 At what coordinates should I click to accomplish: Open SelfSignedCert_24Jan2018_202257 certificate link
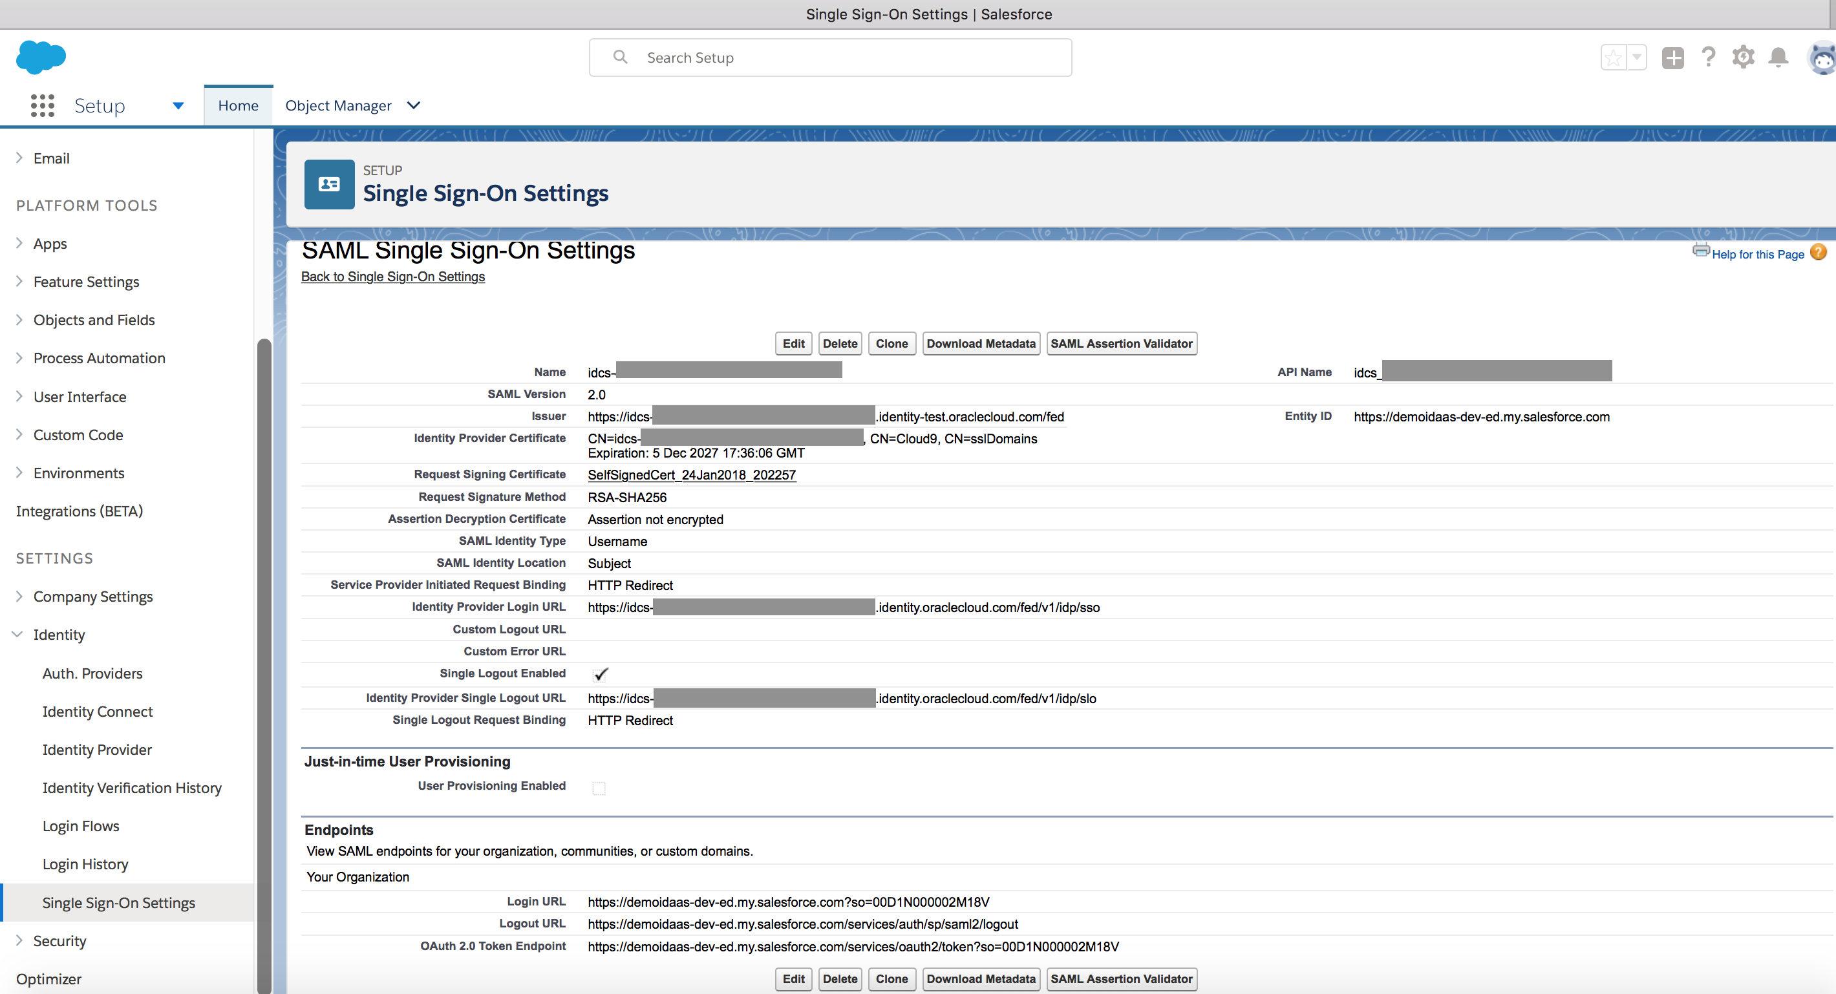click(x=691, y=475)
